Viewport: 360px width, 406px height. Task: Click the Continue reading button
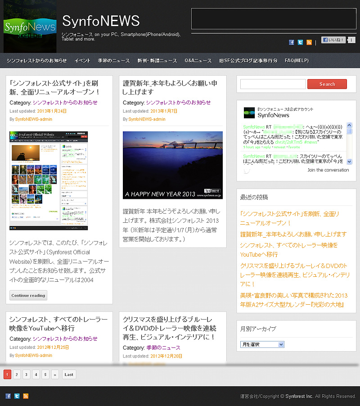pyautogui.click(x=28, y=296)
